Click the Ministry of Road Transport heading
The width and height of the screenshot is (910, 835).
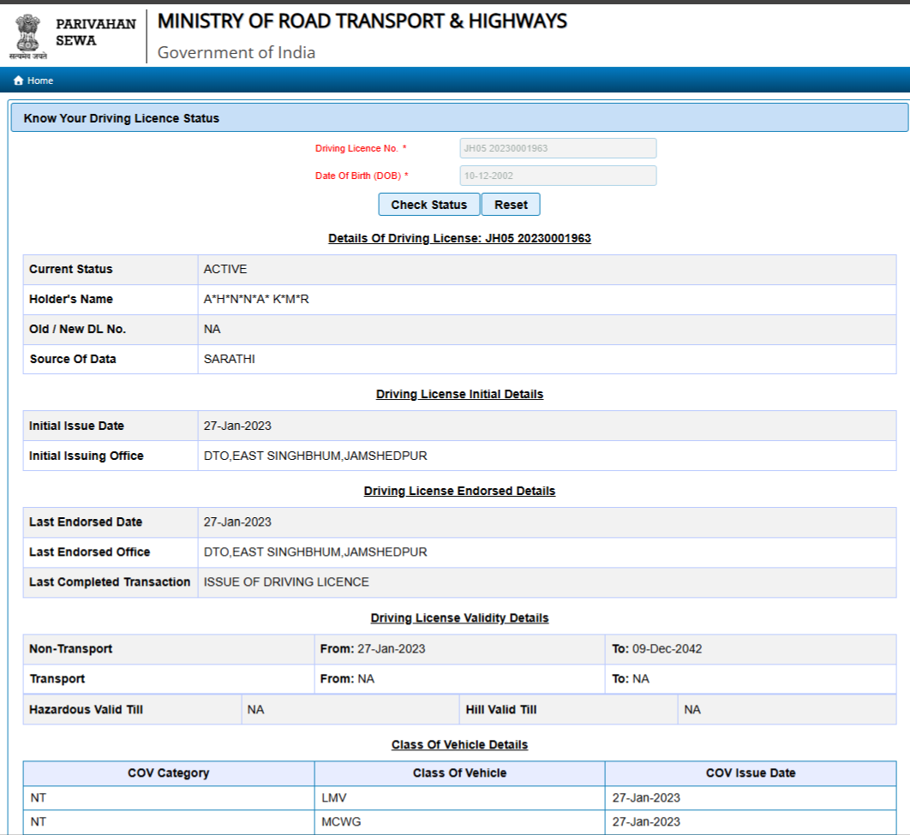[362, 21]
